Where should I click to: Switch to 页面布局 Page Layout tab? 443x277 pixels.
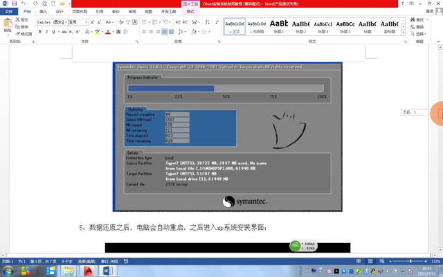point(80,12)
